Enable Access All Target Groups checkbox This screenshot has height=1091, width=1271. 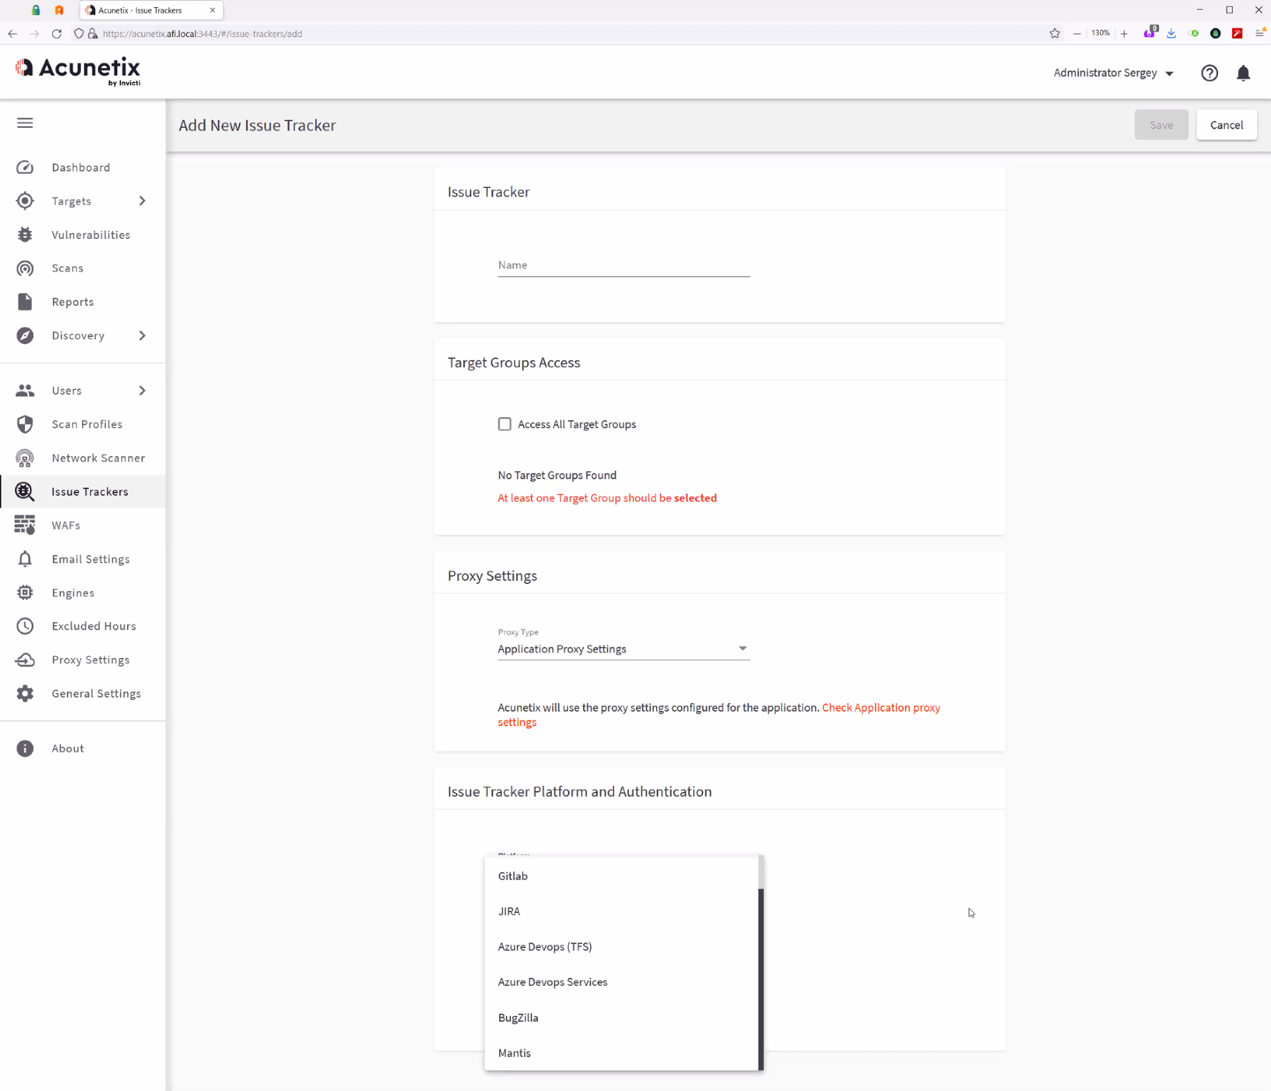504,424
